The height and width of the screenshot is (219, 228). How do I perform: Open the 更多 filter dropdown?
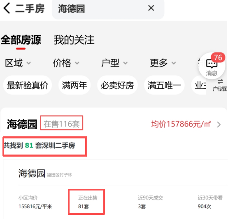[163, 63]
